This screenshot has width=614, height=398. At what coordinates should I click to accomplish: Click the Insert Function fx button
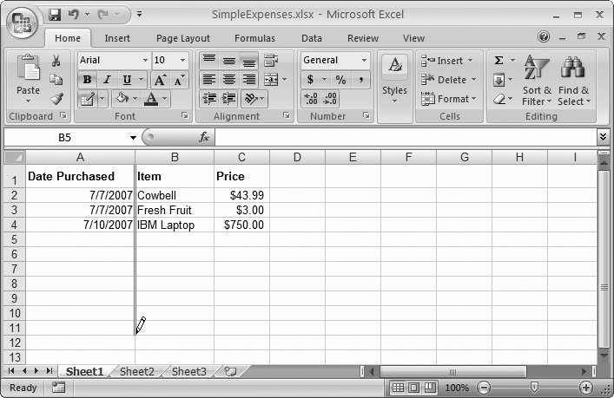[x=204, y=137]
